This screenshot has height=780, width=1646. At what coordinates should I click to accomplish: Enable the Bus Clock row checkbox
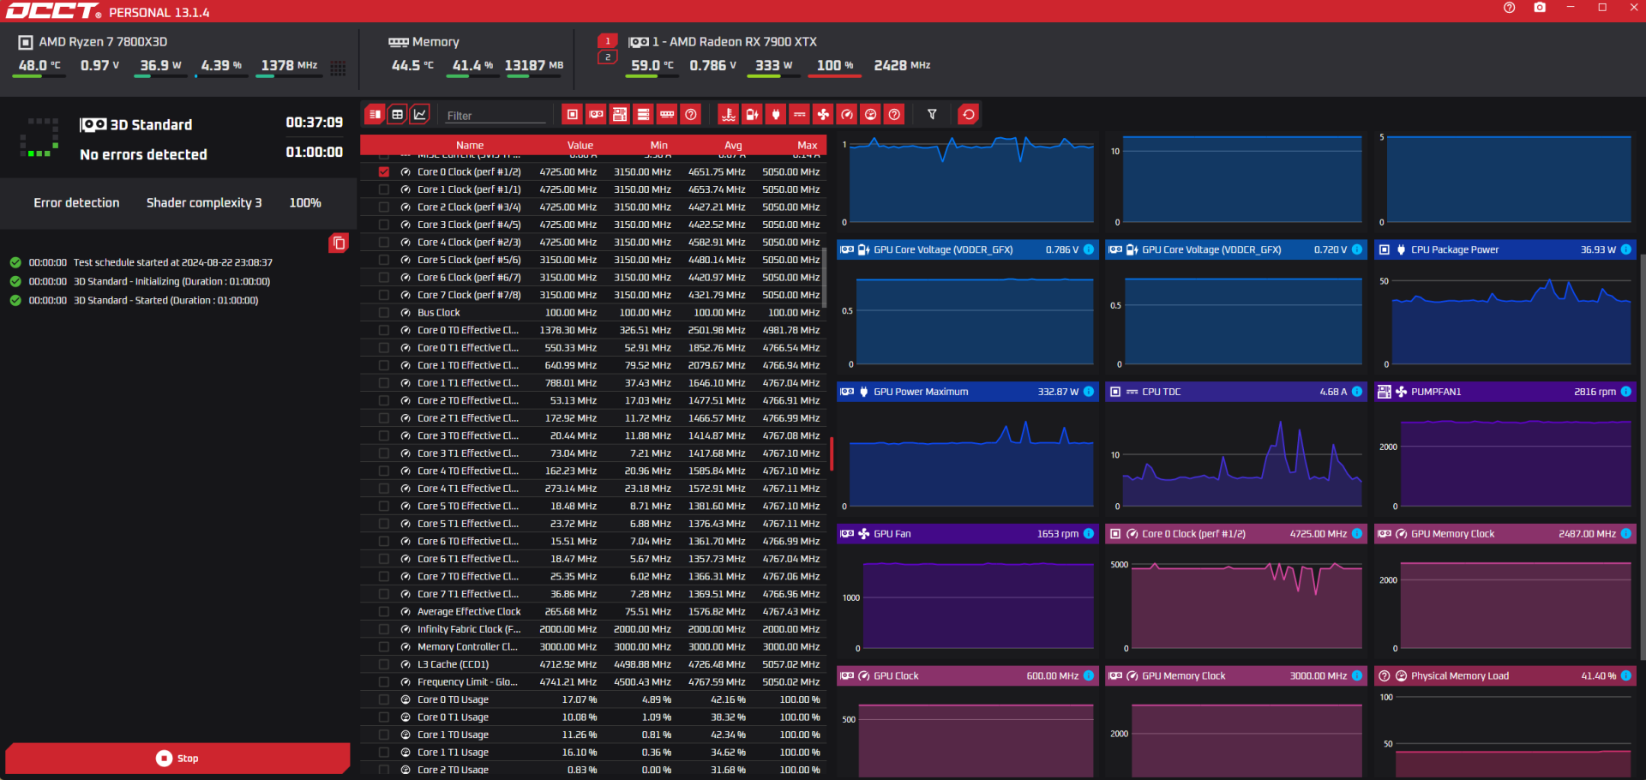pos(383,313)
